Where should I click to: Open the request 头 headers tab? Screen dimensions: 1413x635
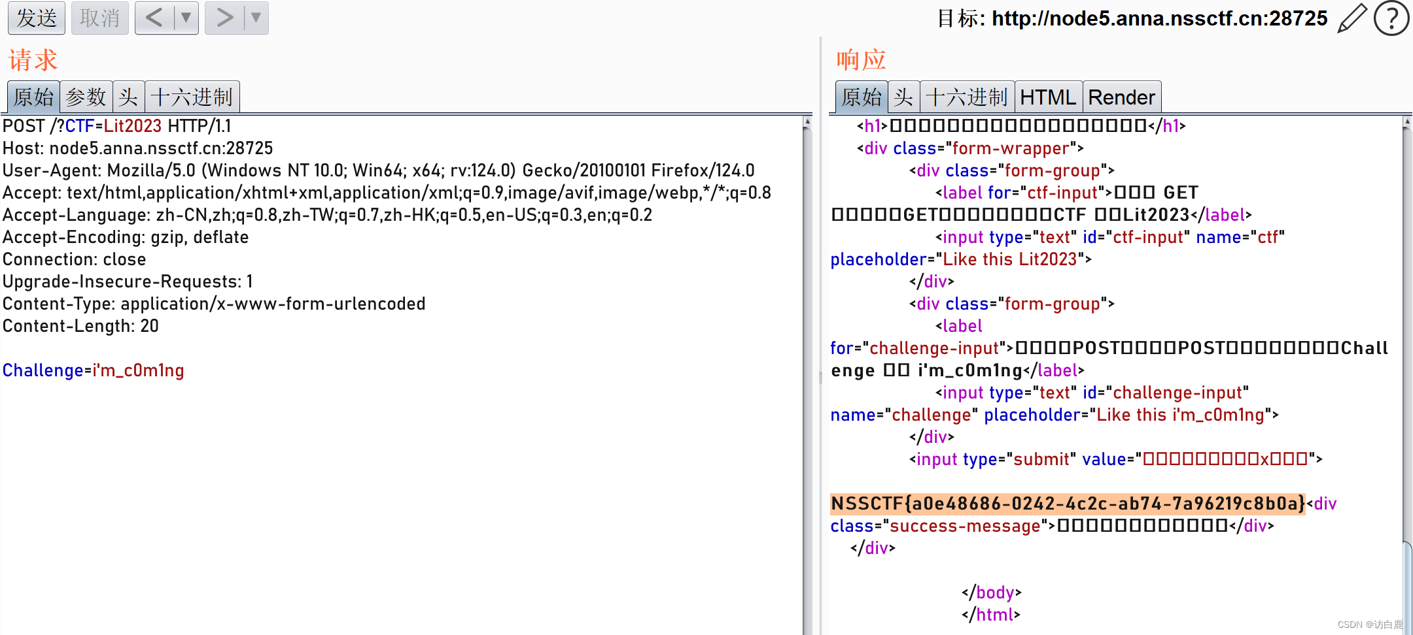coord(128,96)
